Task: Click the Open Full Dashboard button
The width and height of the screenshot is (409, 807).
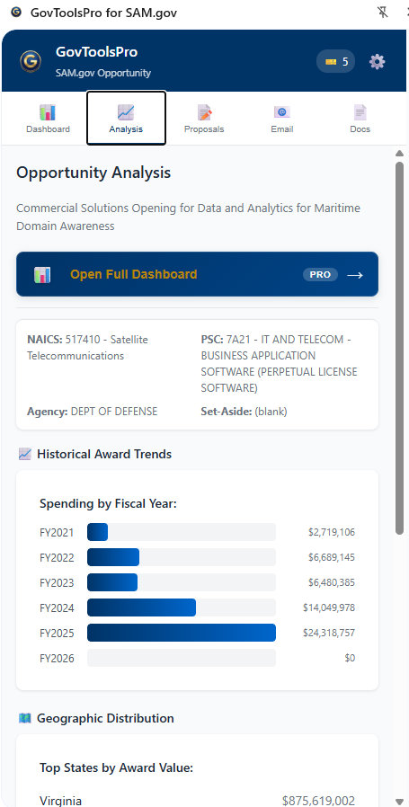Action: point(197,274)
